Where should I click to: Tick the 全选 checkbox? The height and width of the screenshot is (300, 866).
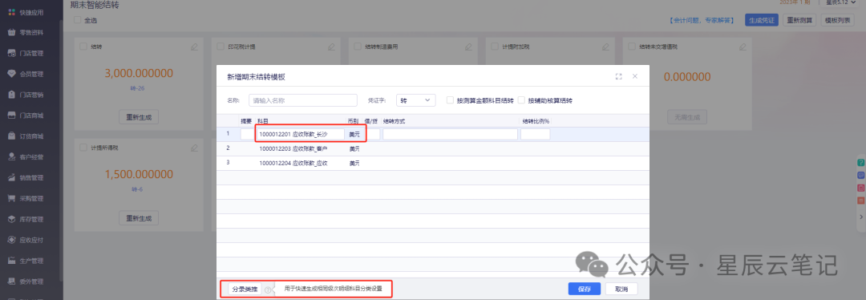point(77,20)
